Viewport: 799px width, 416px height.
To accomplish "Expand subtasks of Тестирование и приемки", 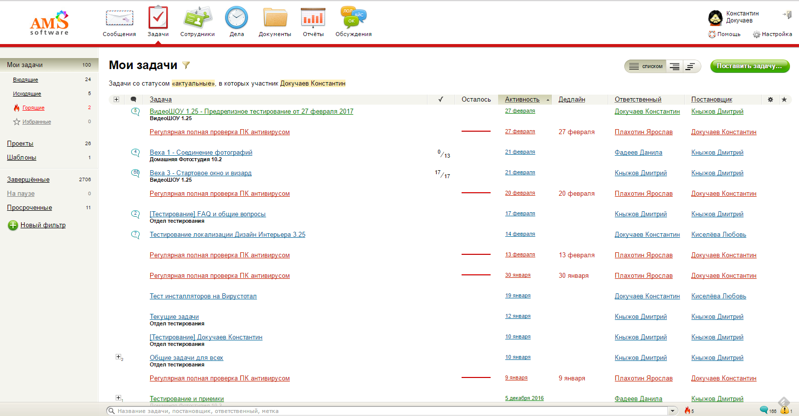I will tap(119, 398).
